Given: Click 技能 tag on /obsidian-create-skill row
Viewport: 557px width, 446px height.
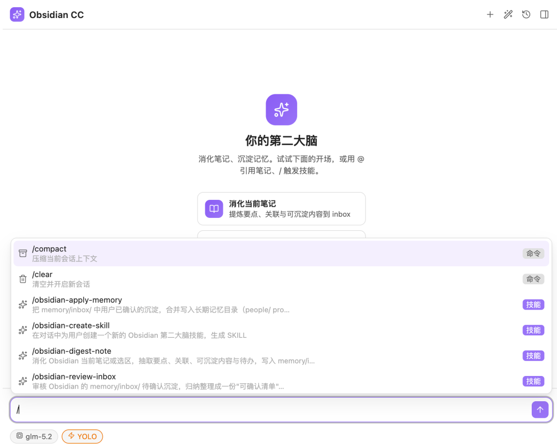Looking at the screenshot, I should click(533, 330).
